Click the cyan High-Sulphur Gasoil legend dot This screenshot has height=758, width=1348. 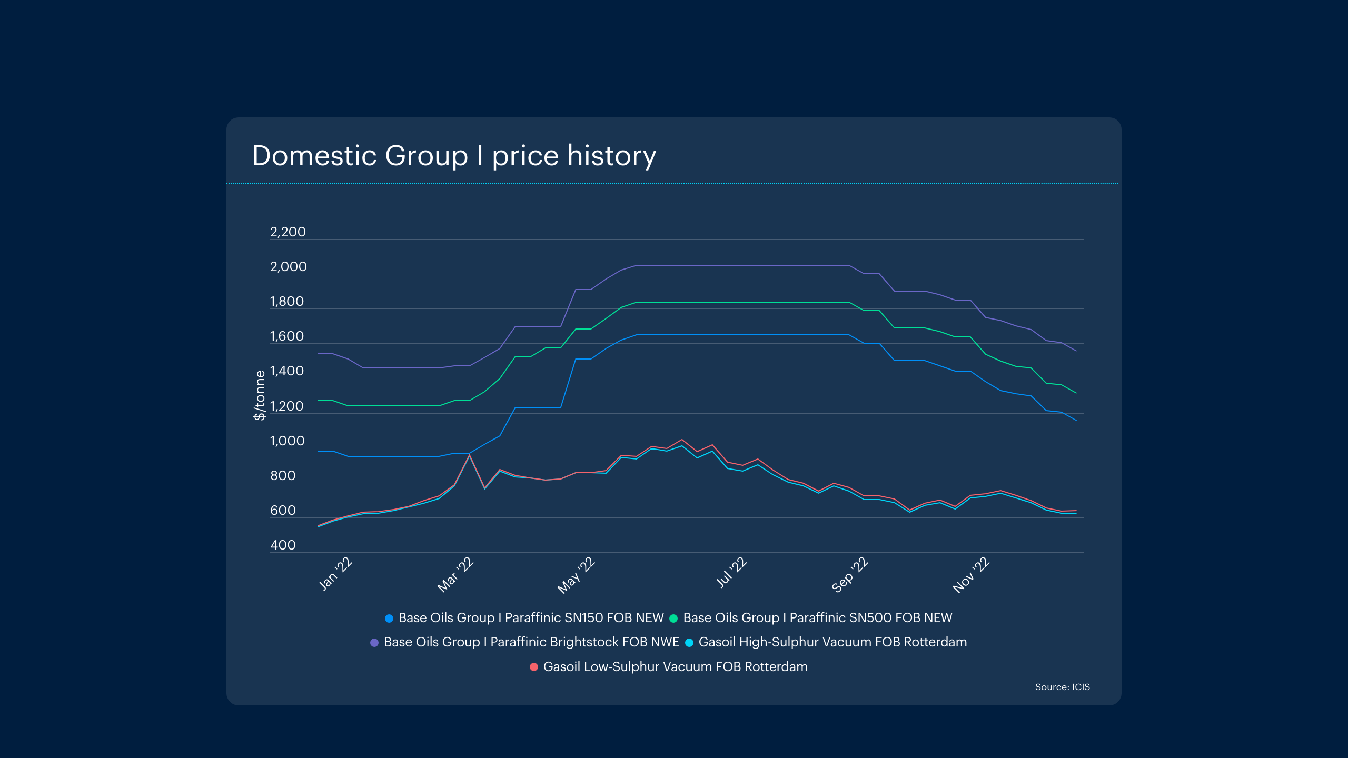[689, 643]
